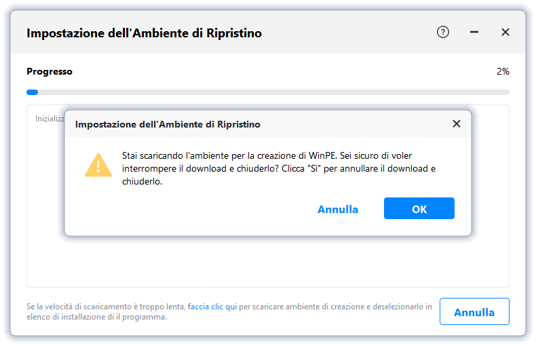The width and height of the screenshot is (536, 346).
Task: Follow the "faccia clic qui" link
Action: tap(212, 307)
